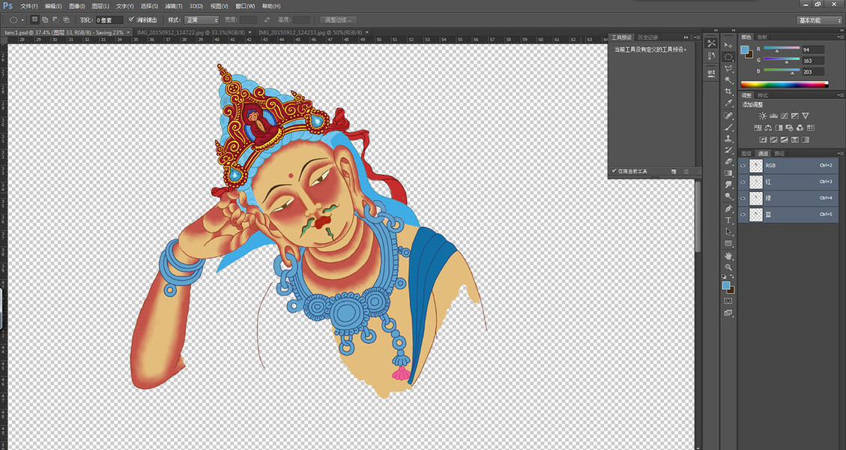Click the 调整边缘 button
This screenshot has height=450, width=846.
tap(338, 20)
